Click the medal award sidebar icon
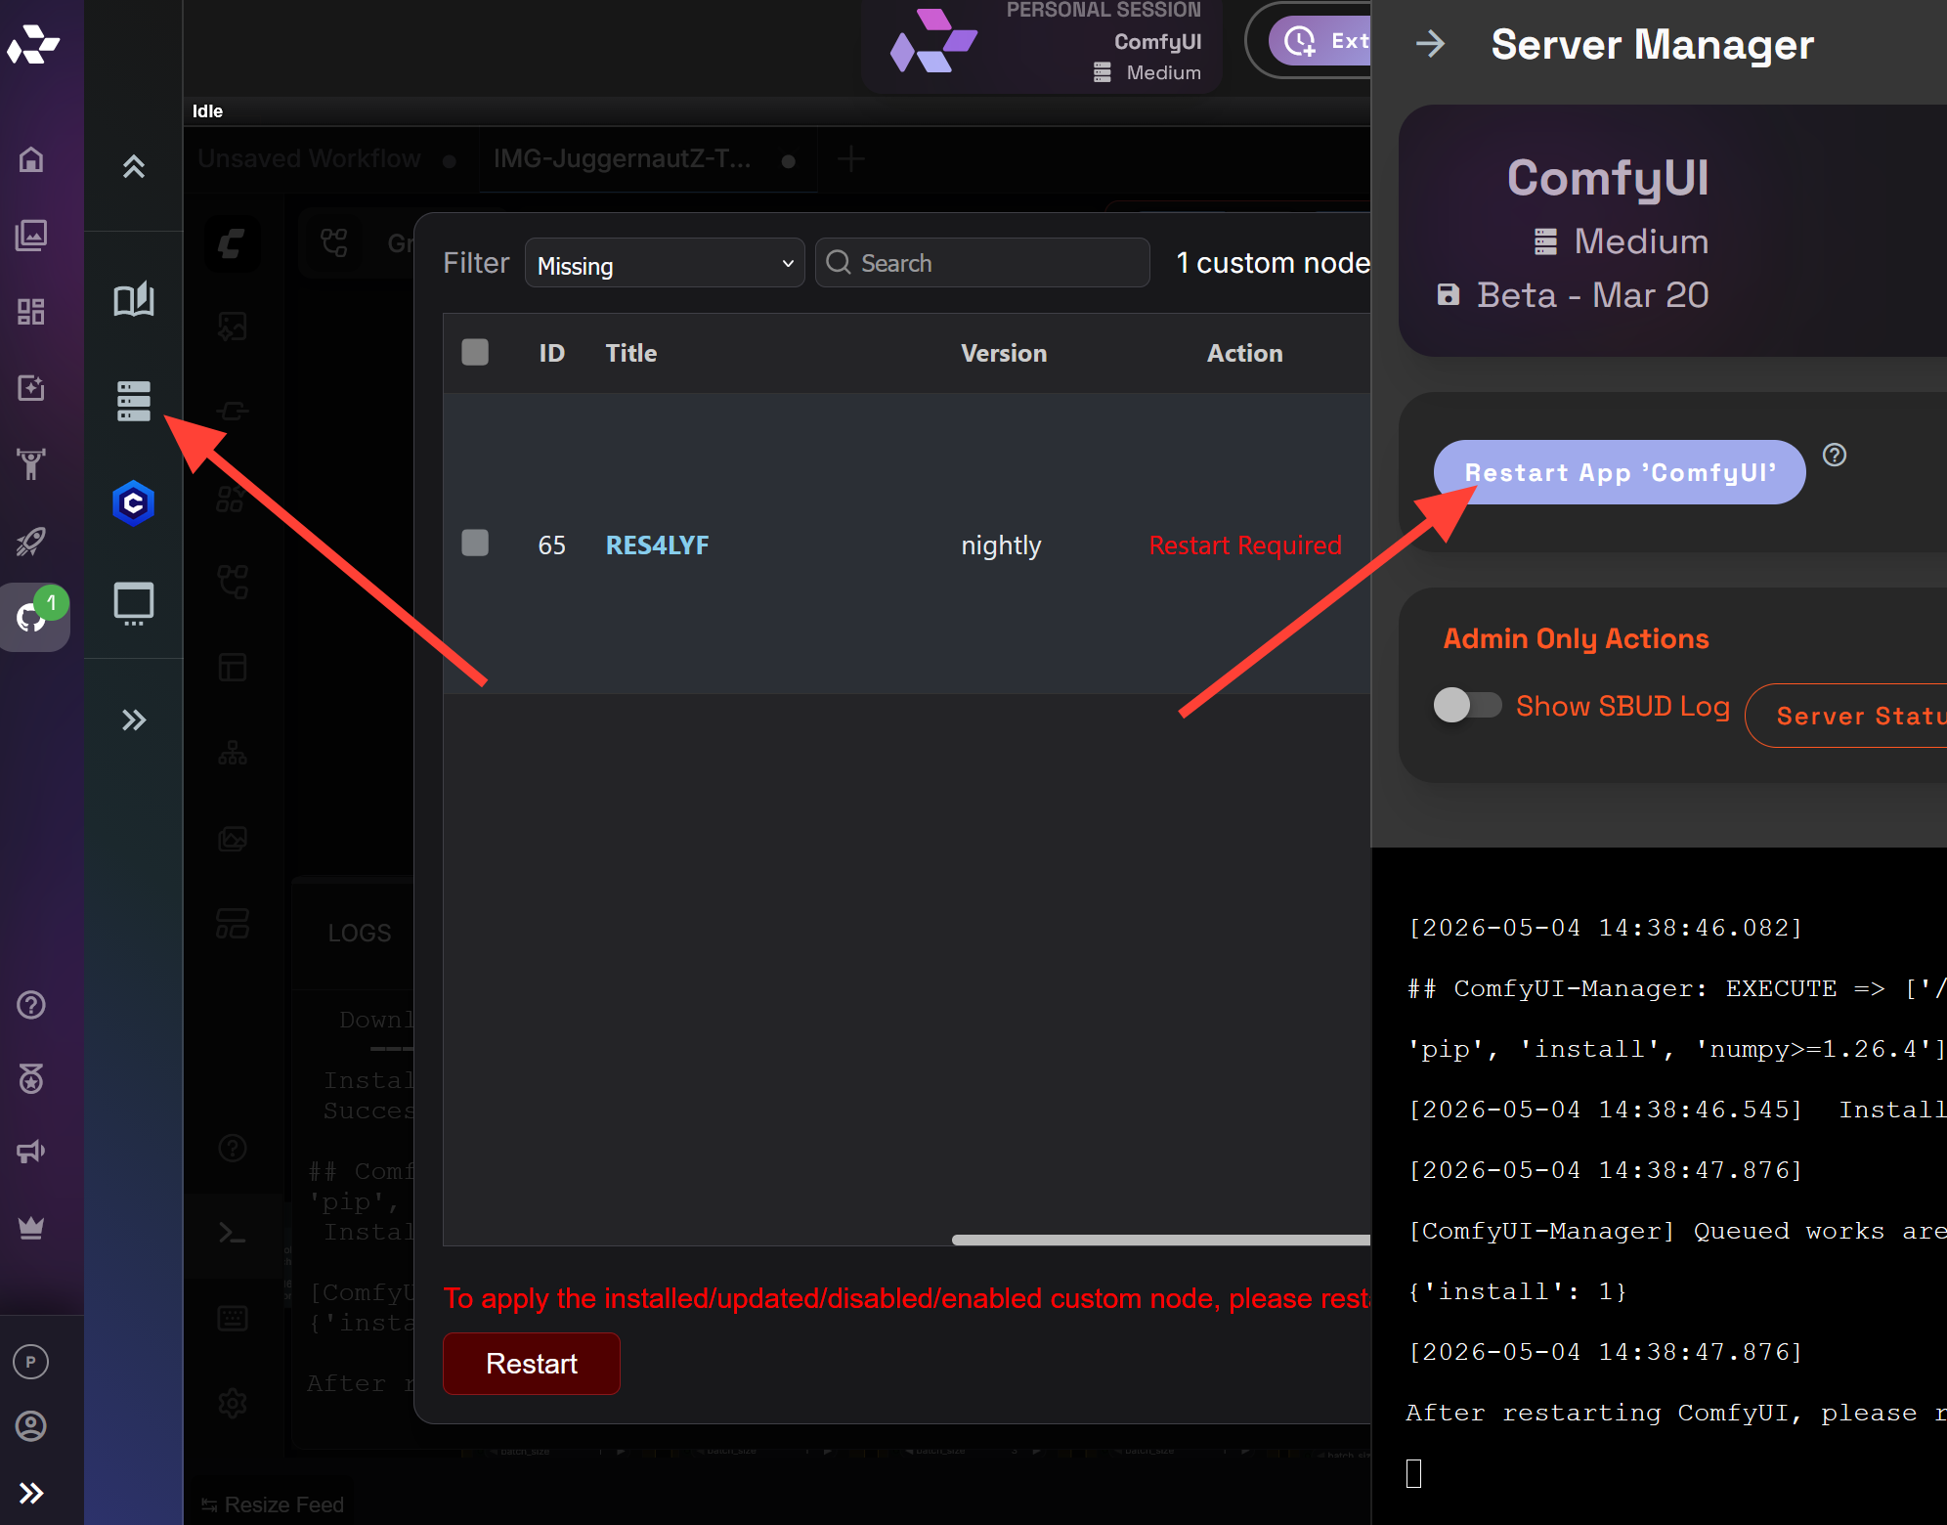 coord(31,1078)
